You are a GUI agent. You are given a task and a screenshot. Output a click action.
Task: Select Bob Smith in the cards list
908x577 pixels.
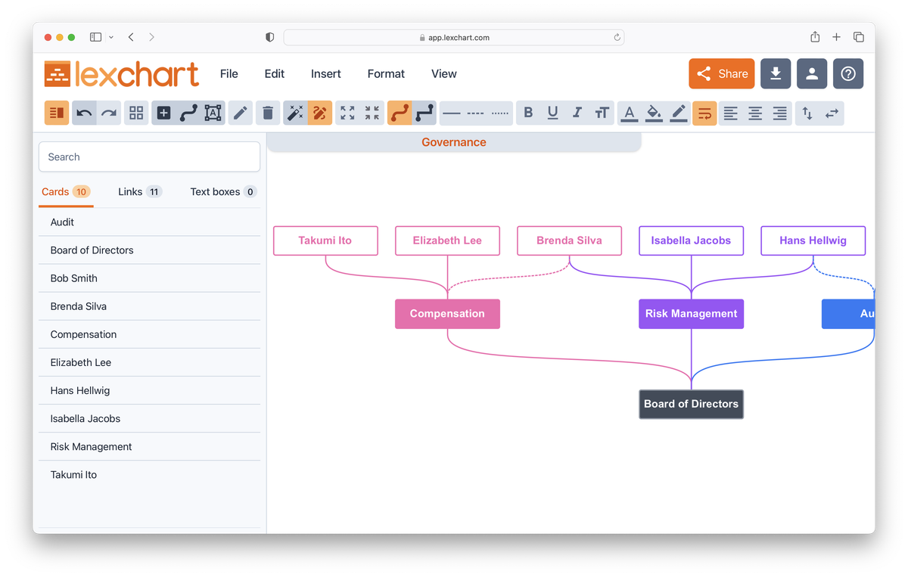[149, 278]
